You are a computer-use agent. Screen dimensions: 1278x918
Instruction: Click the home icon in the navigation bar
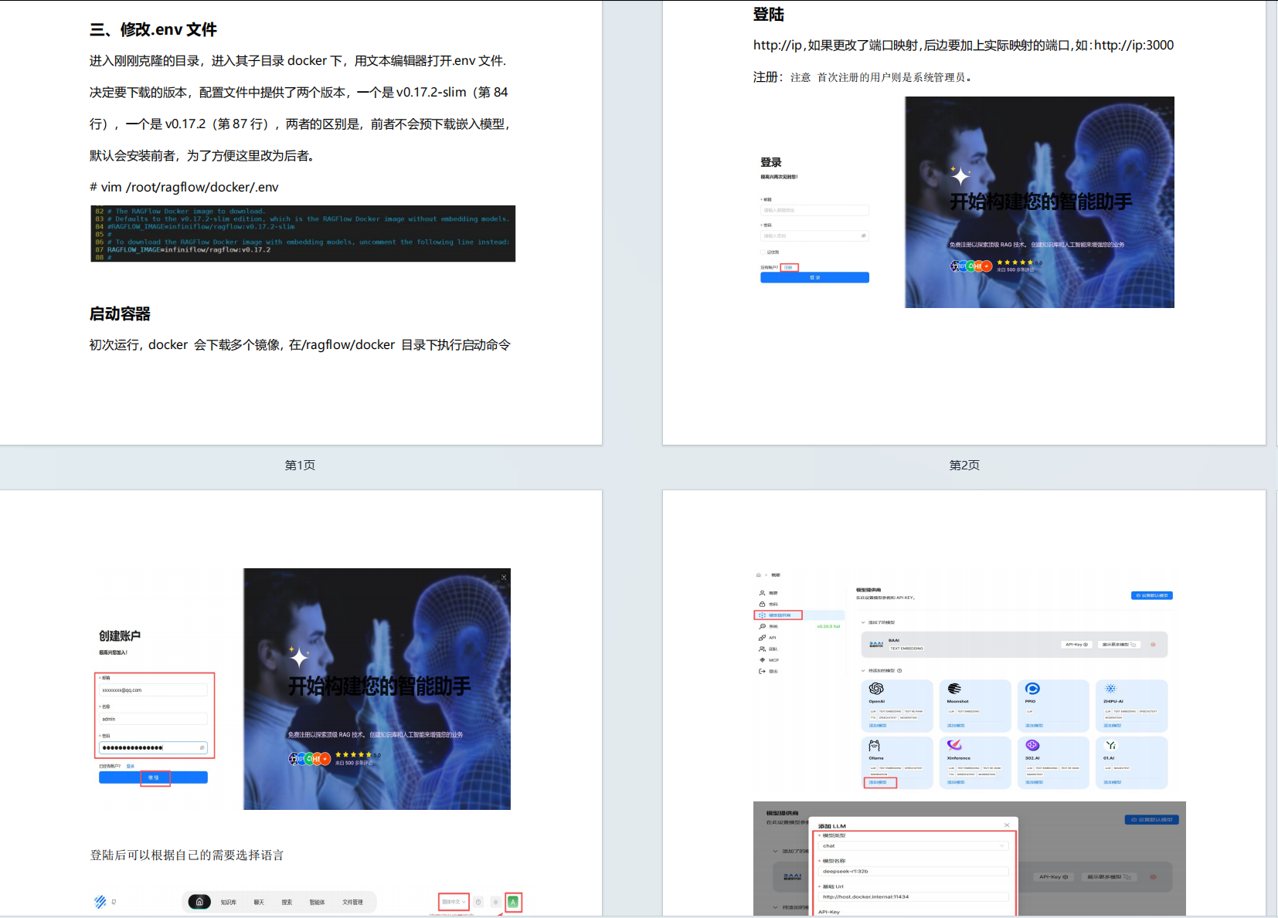coord(199,901)
